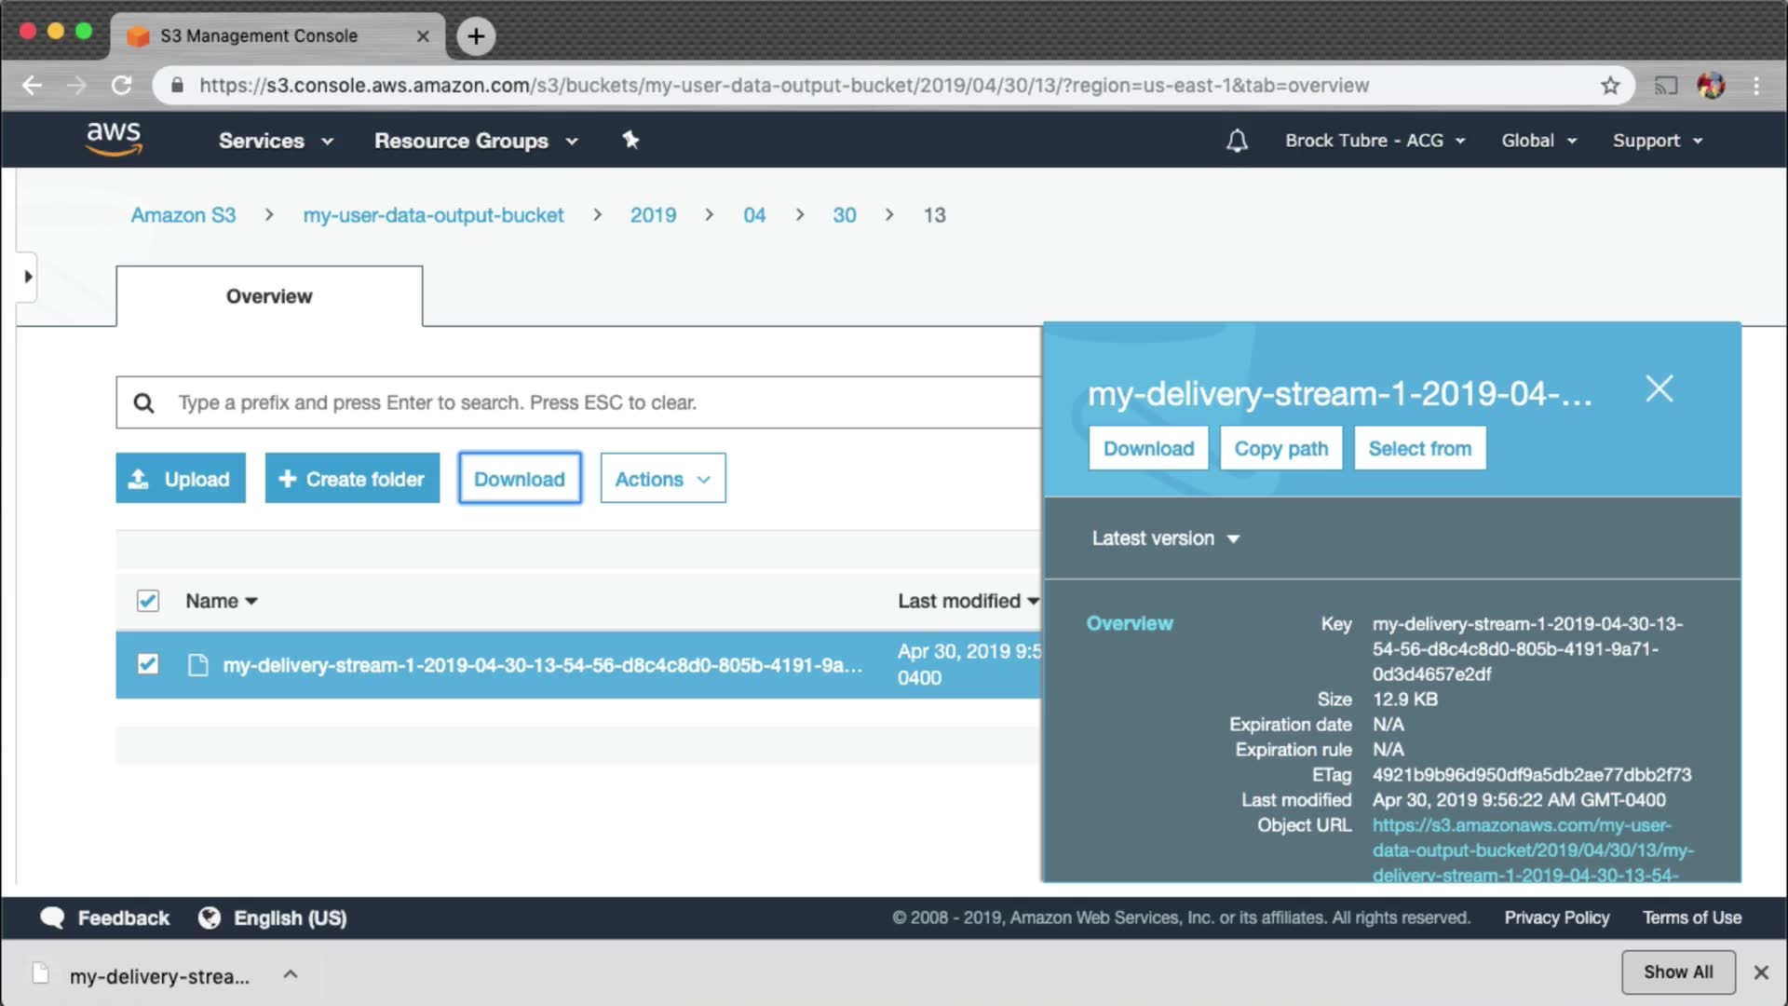Select the Overview tab

tap(269, 296)
